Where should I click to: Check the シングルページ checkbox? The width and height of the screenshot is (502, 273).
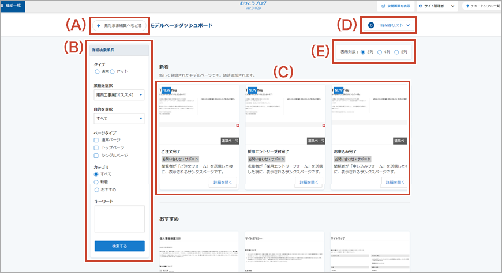pyautogui.click(x=97, y=156)
